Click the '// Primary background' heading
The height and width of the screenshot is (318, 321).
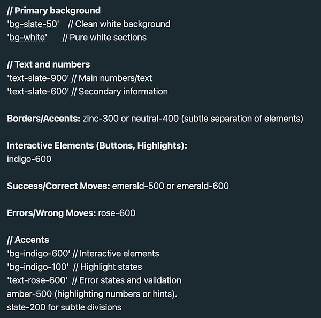[53, 11]
